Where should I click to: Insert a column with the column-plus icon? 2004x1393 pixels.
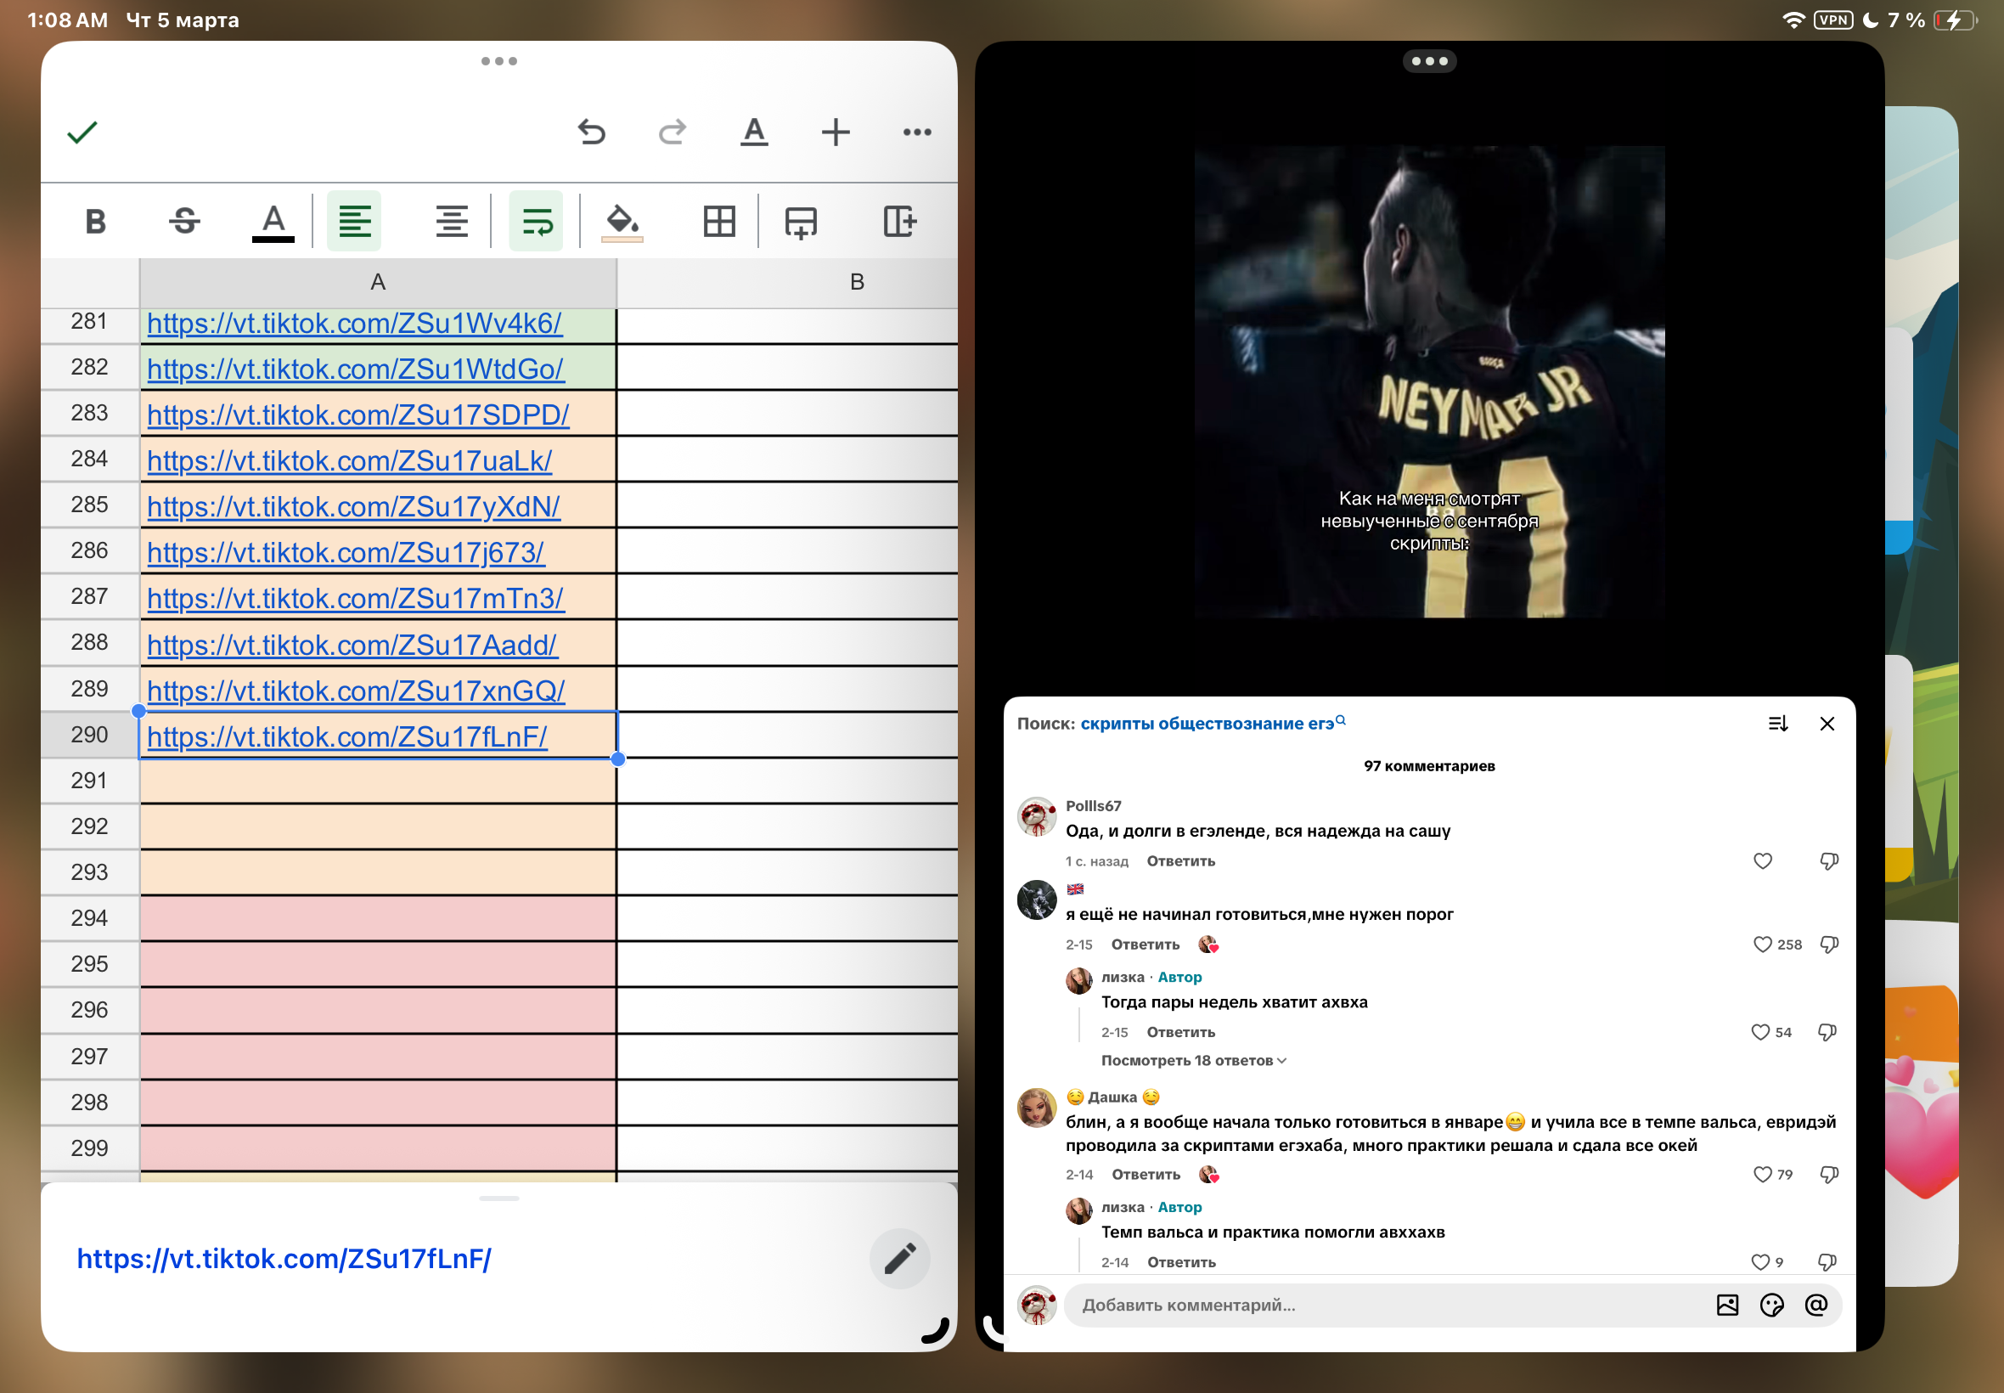pyautogui.click(x=899, y=222)
